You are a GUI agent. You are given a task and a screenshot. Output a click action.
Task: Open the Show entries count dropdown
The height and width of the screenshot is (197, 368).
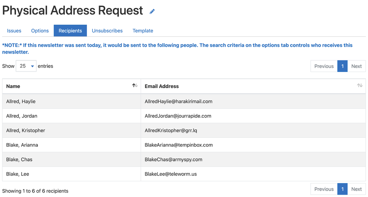(26, 66)
